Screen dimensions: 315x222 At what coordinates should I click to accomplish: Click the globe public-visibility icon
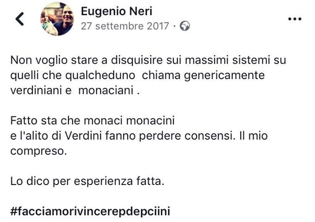(x=185, y=26)
